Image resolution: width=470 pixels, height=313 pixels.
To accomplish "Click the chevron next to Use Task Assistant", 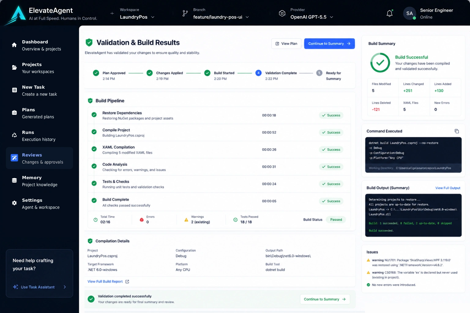I will coord(65,287).
